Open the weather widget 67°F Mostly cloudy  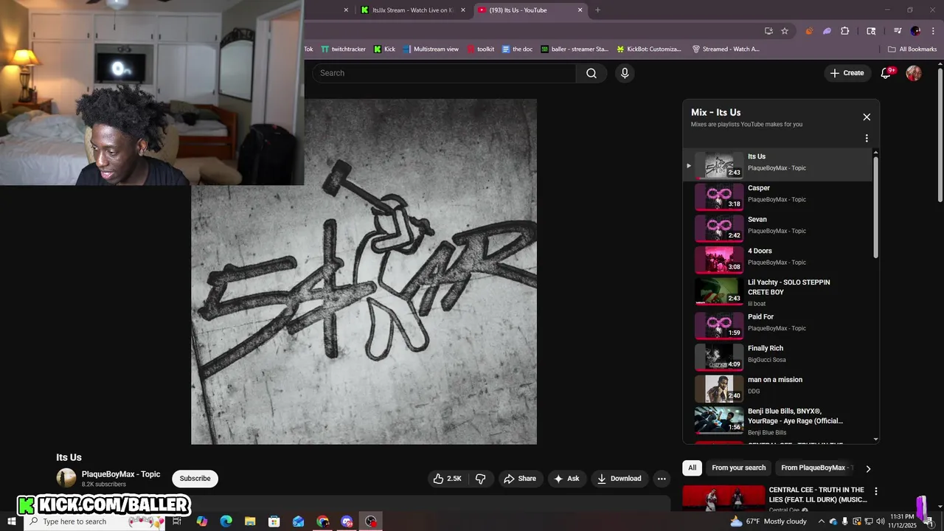[x=768, y=521]
